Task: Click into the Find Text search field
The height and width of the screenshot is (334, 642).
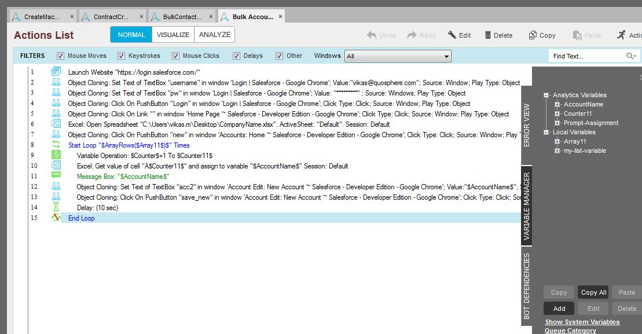Action: pos(586,56)
